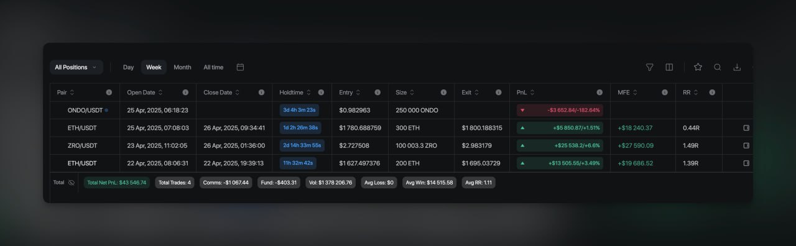796x246 pixels.
Task: Click the Comms: -$1 067.44 chip
Action: [x=226, y=183]
